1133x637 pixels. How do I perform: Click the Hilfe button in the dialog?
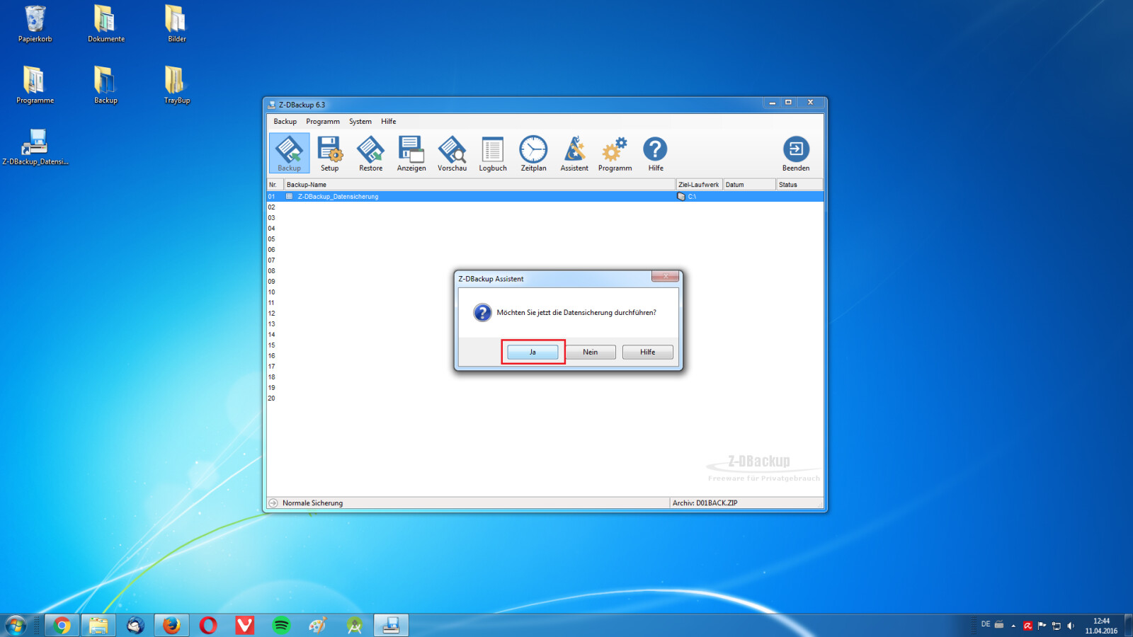tap(648, 352)
